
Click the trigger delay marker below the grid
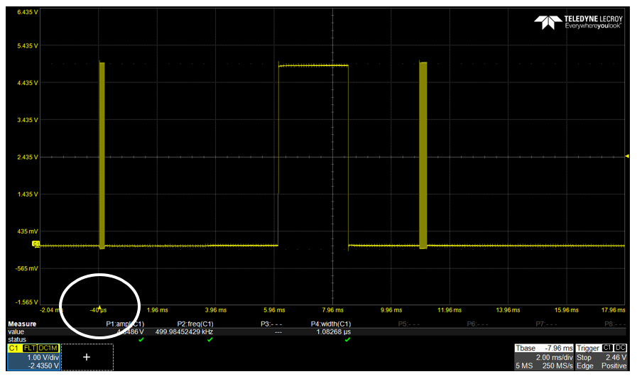tap(99, 307)
